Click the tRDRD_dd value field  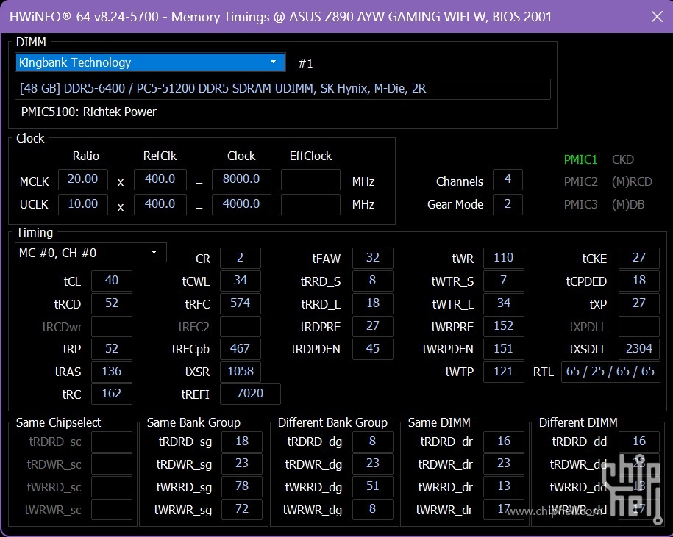(x=639, y=442)
